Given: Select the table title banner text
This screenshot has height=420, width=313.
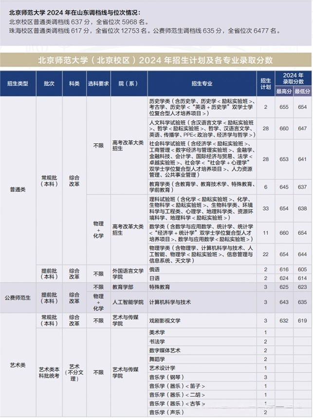Looking at the screenshot, I should click(155, 60).
